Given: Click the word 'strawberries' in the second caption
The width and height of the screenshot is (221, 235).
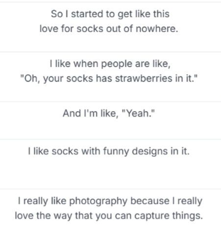Looking at the screenshot, I should (x=144, y=78).
